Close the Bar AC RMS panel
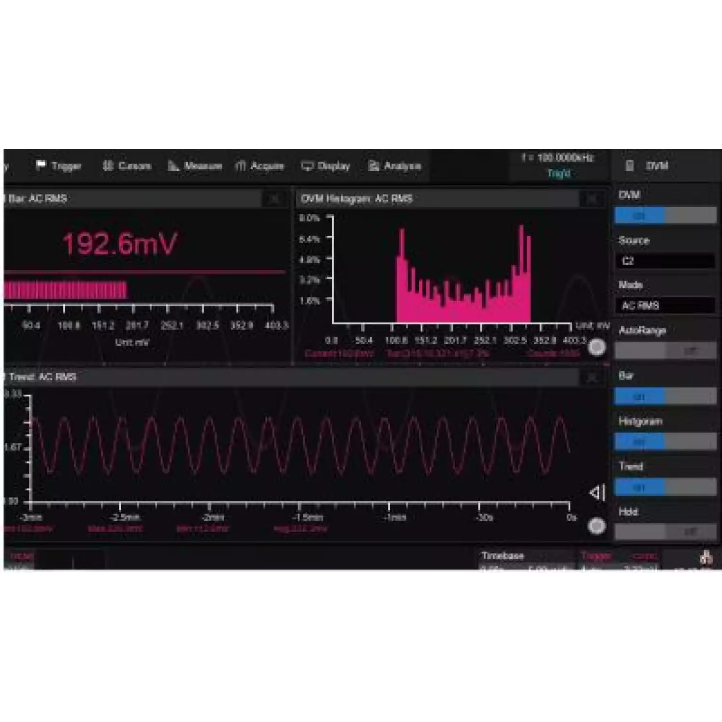The image size is (722, 722). coord(274,199)
